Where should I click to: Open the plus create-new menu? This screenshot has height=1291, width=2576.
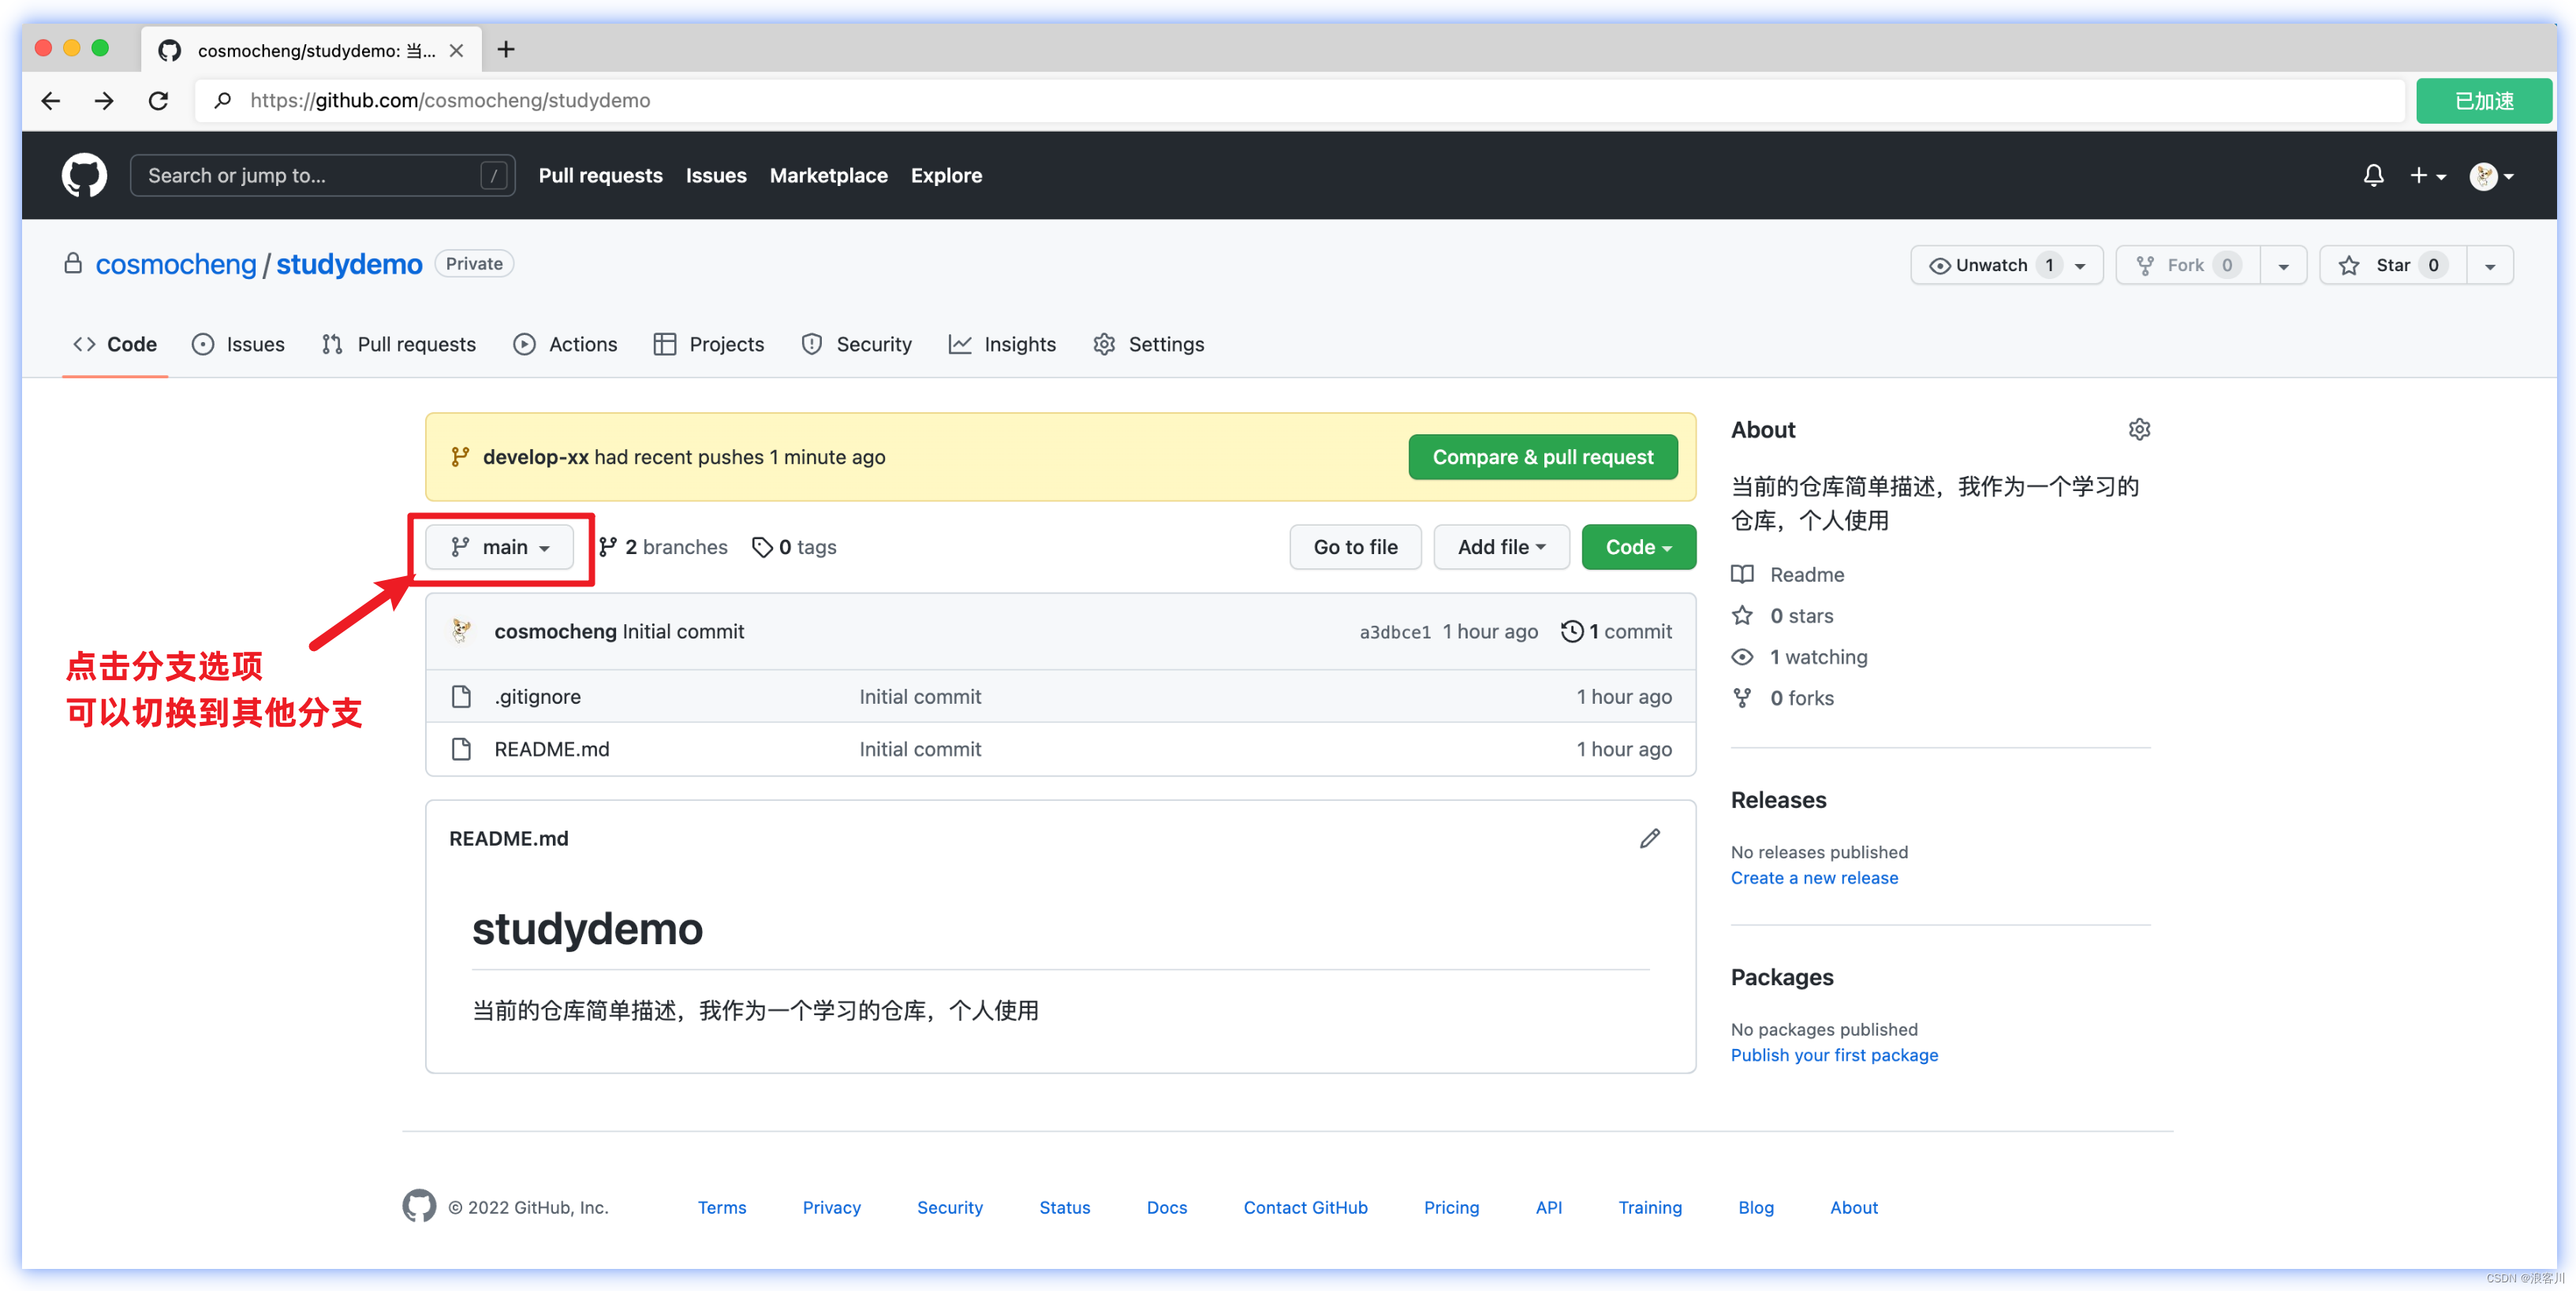pos(2427,176)
